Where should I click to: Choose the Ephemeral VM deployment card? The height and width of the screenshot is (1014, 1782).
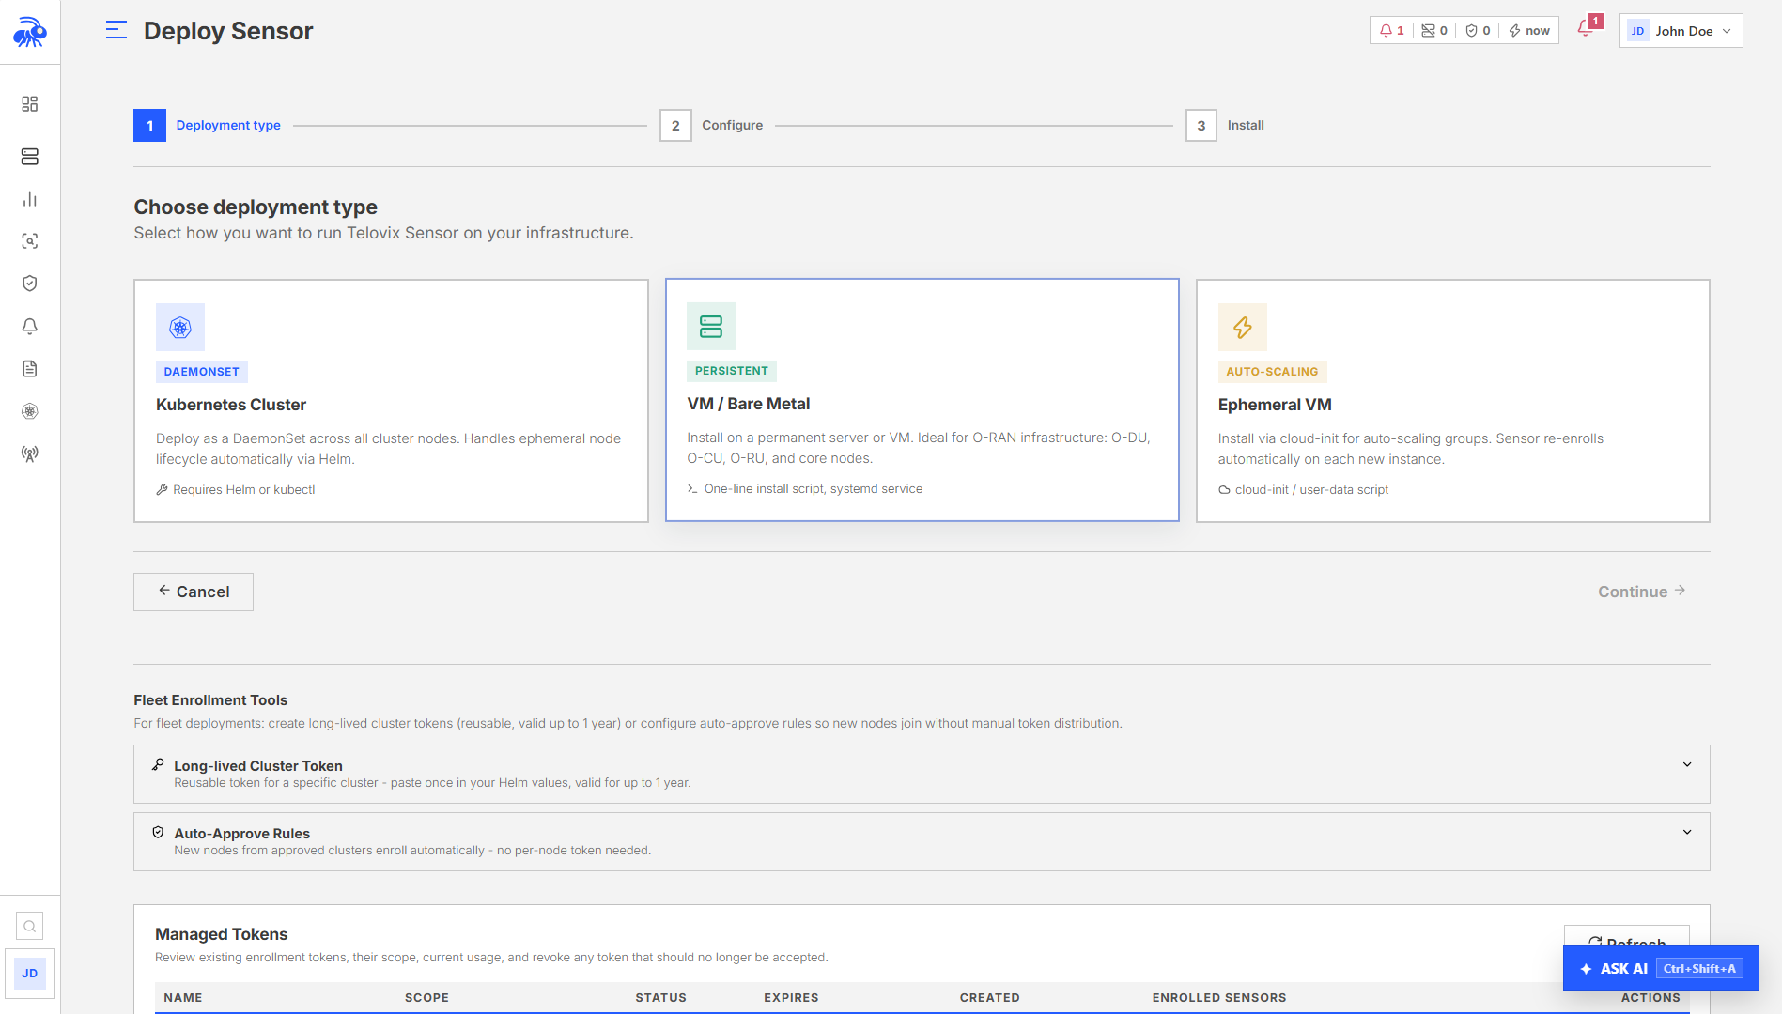1453,401
